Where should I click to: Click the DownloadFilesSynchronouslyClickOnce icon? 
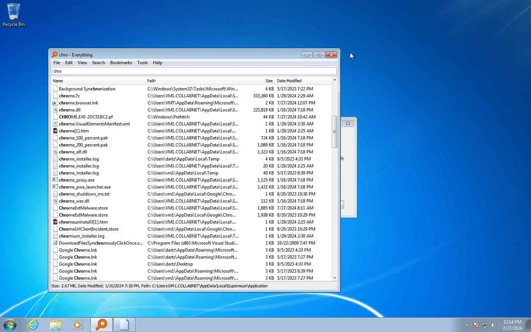point(55,243)
